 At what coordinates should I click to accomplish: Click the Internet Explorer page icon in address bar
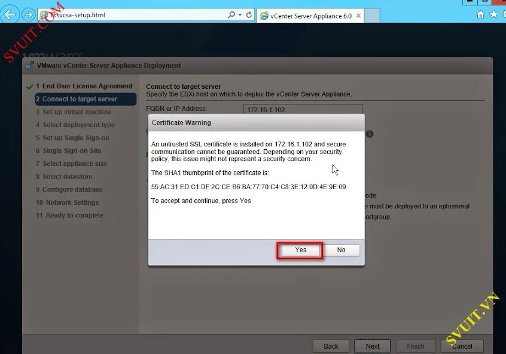[x=44, y=15]
